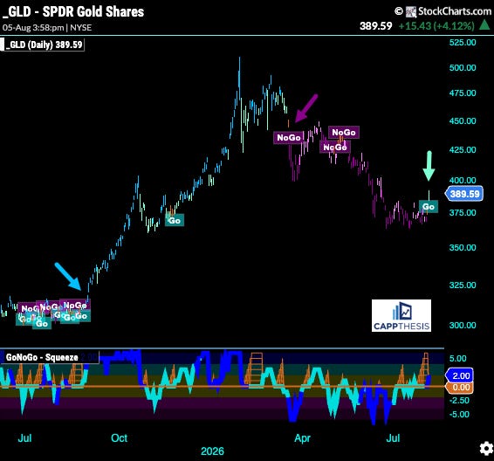Click the Apr date axis label
The width and height of the screenshot is (494, 461).
tap(303, 438)
